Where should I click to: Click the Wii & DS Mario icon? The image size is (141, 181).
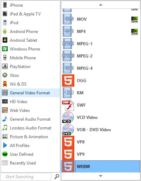pos(5,84)
